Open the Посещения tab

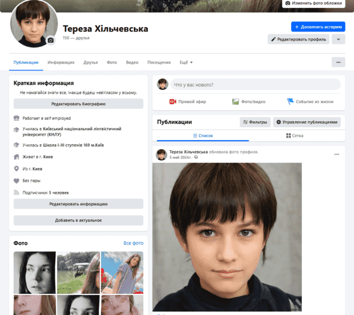[159, 62]
